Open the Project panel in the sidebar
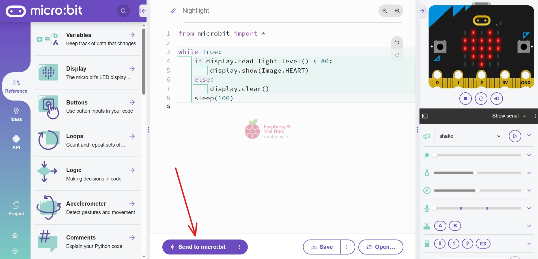Screen dimensions: 538x259 16,208
